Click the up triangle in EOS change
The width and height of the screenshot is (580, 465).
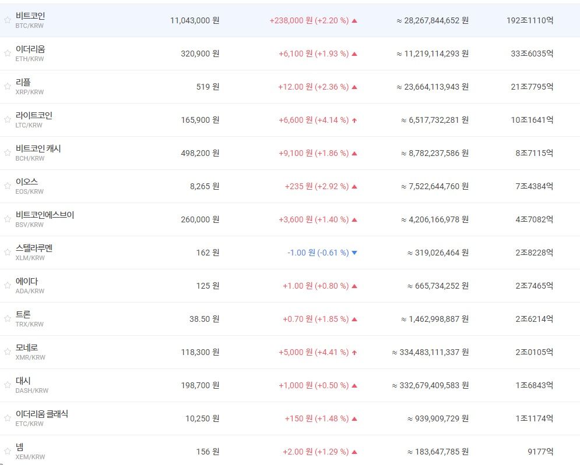pyautogui.click(x=354, y=186)
